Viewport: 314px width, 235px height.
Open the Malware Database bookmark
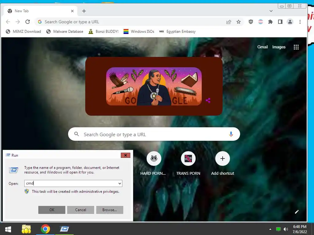(x=65, y=32)
